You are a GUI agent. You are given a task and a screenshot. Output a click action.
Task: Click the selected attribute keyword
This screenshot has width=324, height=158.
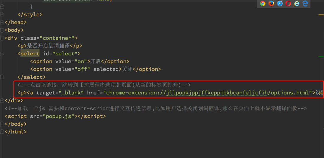coord(106,69)
